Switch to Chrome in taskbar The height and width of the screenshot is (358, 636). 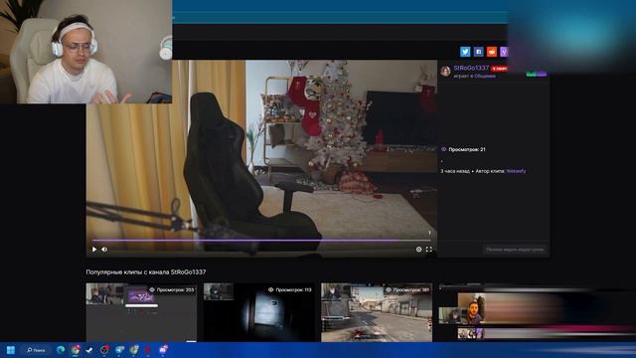tap(76, 350)
